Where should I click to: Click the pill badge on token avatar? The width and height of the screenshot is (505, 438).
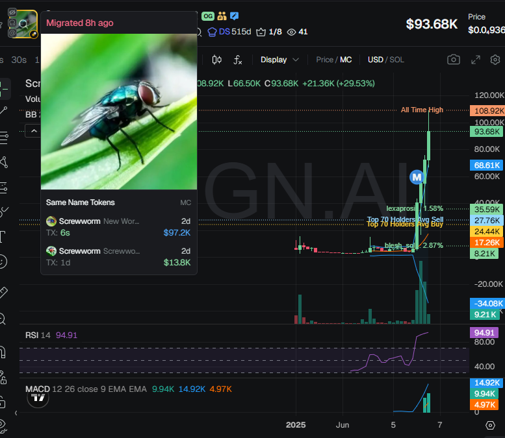click(x=34, y=34)
